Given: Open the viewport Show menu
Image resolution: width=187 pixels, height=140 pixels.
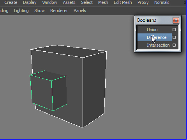Looking at the screenshot, I should (x=39, y=10).
